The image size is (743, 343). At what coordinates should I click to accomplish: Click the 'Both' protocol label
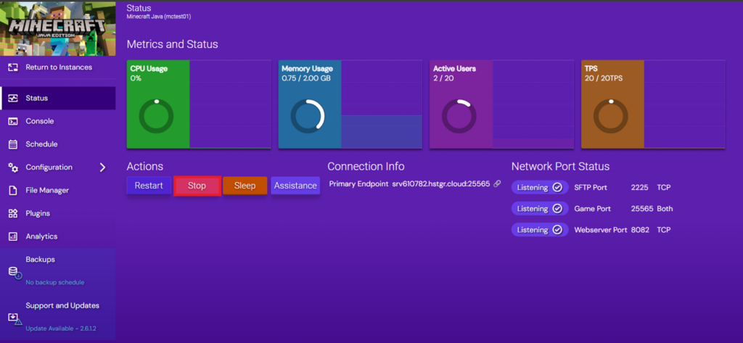pos(665,208)
